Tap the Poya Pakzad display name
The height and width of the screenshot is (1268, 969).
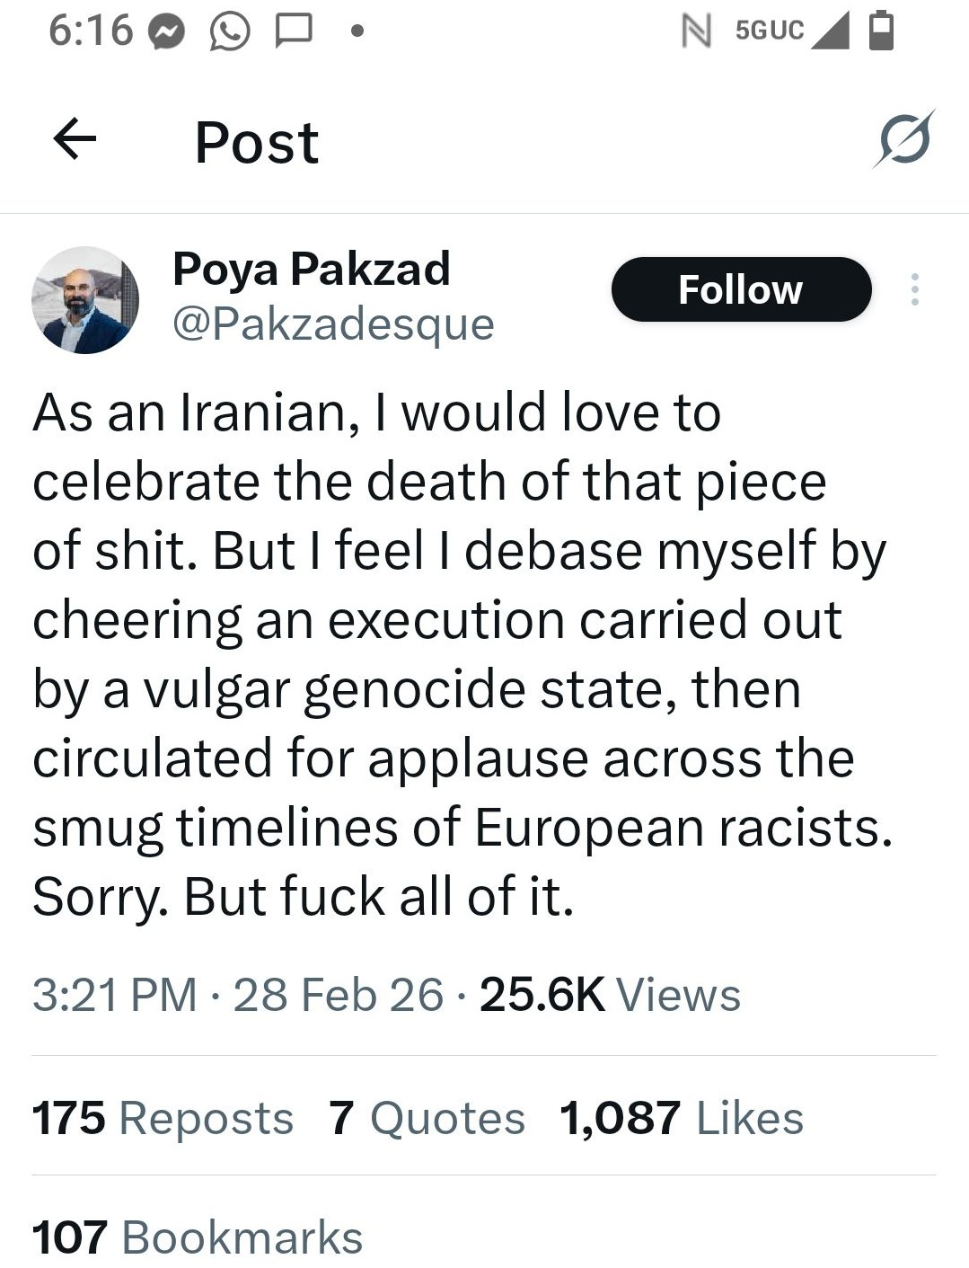pyautogui.click(x=311, y=269)
